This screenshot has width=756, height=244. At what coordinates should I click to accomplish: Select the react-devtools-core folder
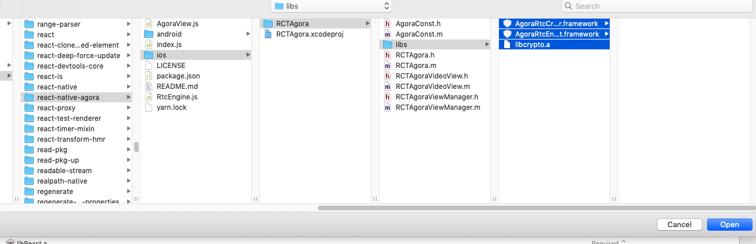tap(76, 66)
